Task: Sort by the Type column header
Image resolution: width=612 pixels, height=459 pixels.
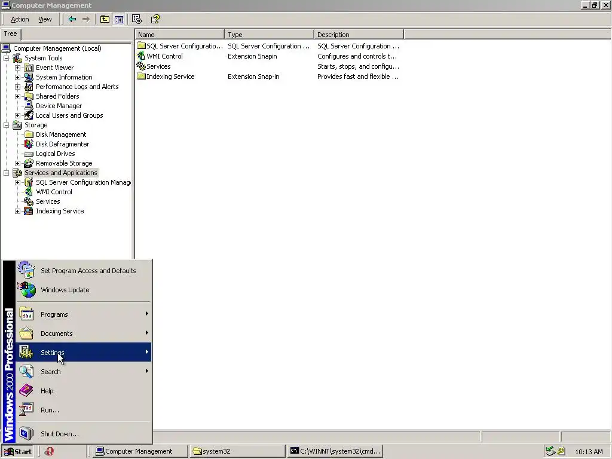Action: coord(270,34)
